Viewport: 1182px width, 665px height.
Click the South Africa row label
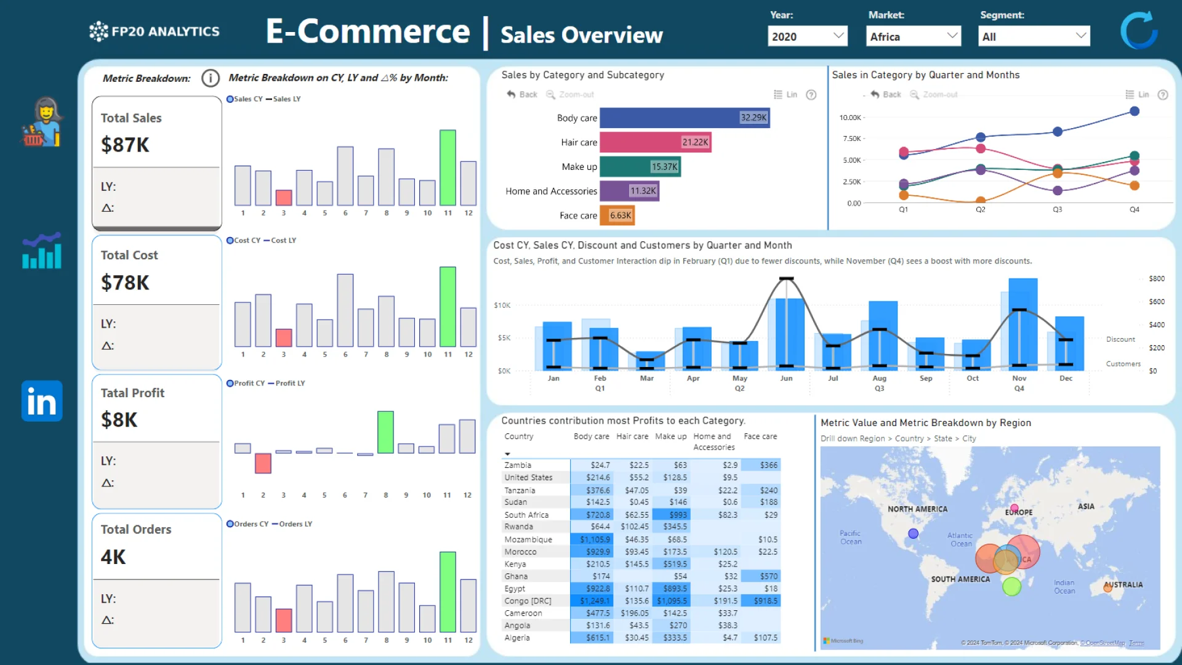[x=526, y=515]
